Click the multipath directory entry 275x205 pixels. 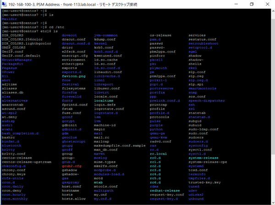click(104, 190)
